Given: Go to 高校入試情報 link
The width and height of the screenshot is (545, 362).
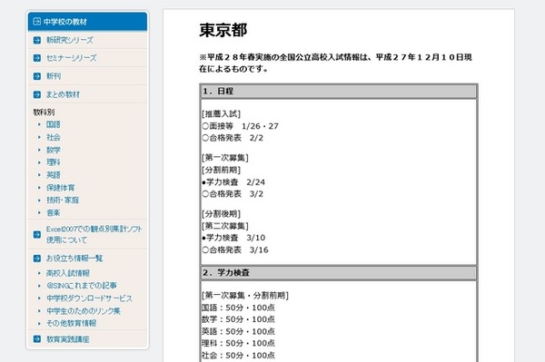Looking at the screenshot, I should (x=68, y=273).
